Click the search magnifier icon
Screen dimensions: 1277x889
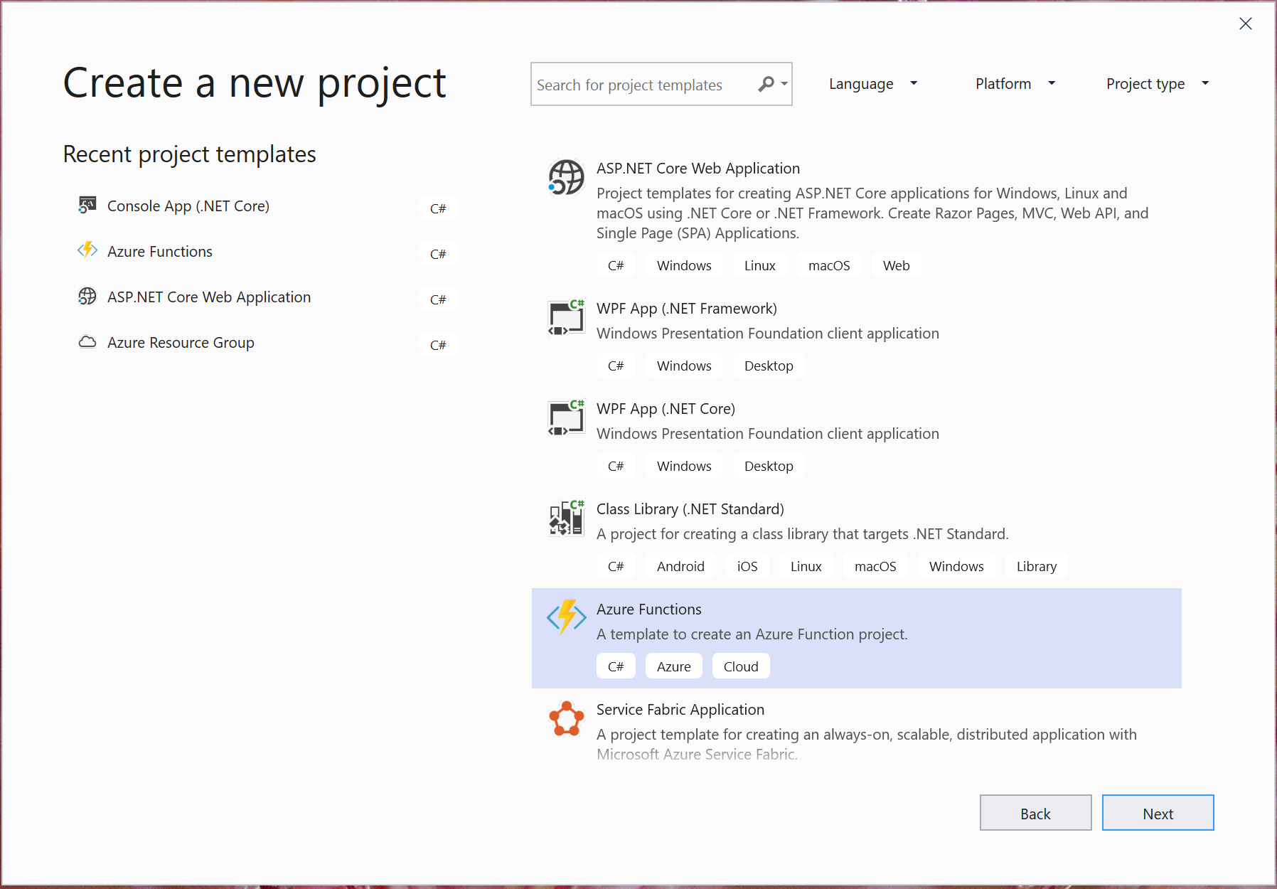tap(766, 84)
